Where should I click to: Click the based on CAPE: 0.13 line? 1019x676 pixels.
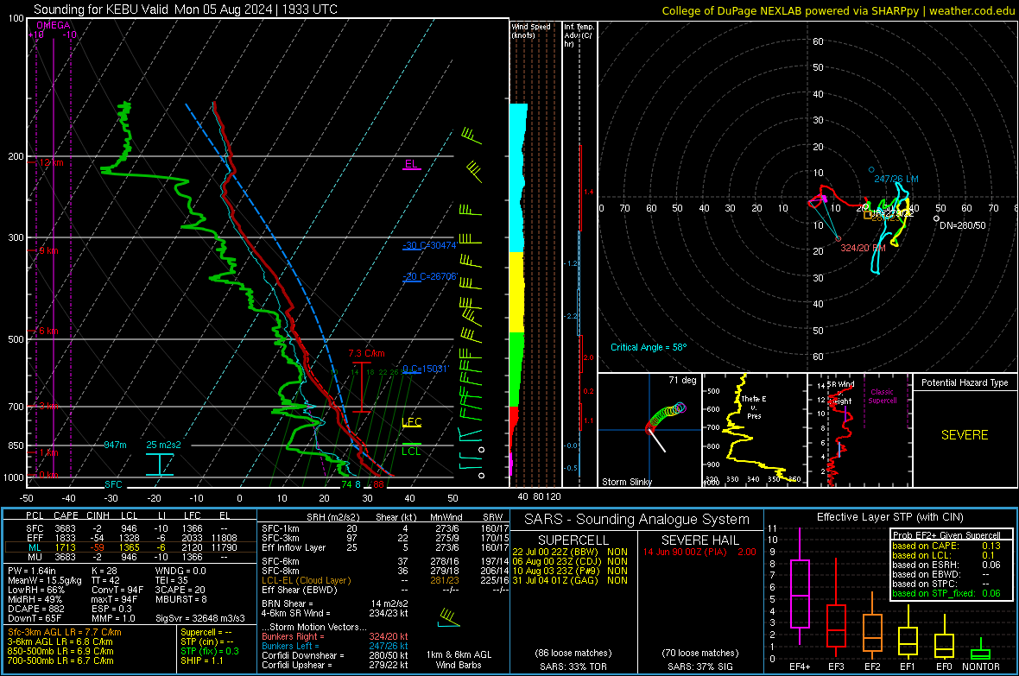(x=946, y=546)
